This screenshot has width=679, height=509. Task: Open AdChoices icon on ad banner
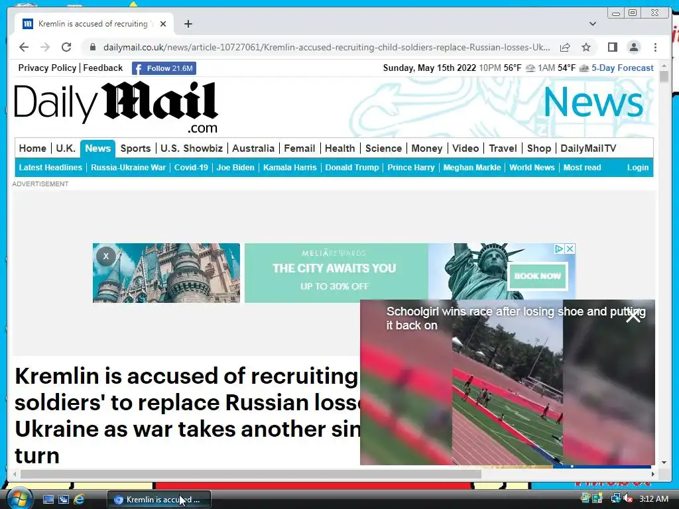click(x=559, y=249)
